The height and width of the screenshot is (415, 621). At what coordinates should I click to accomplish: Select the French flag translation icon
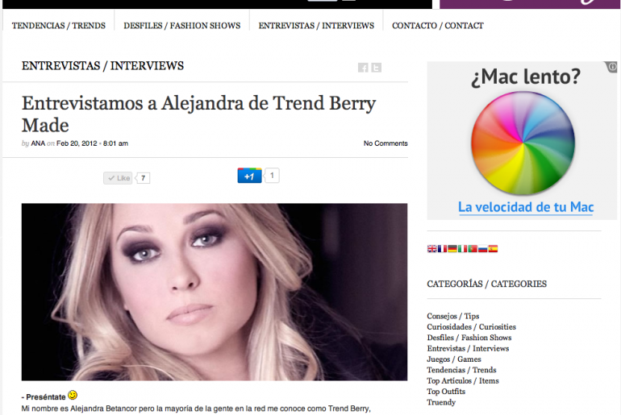pyautogui.click(x=442, y=248)
